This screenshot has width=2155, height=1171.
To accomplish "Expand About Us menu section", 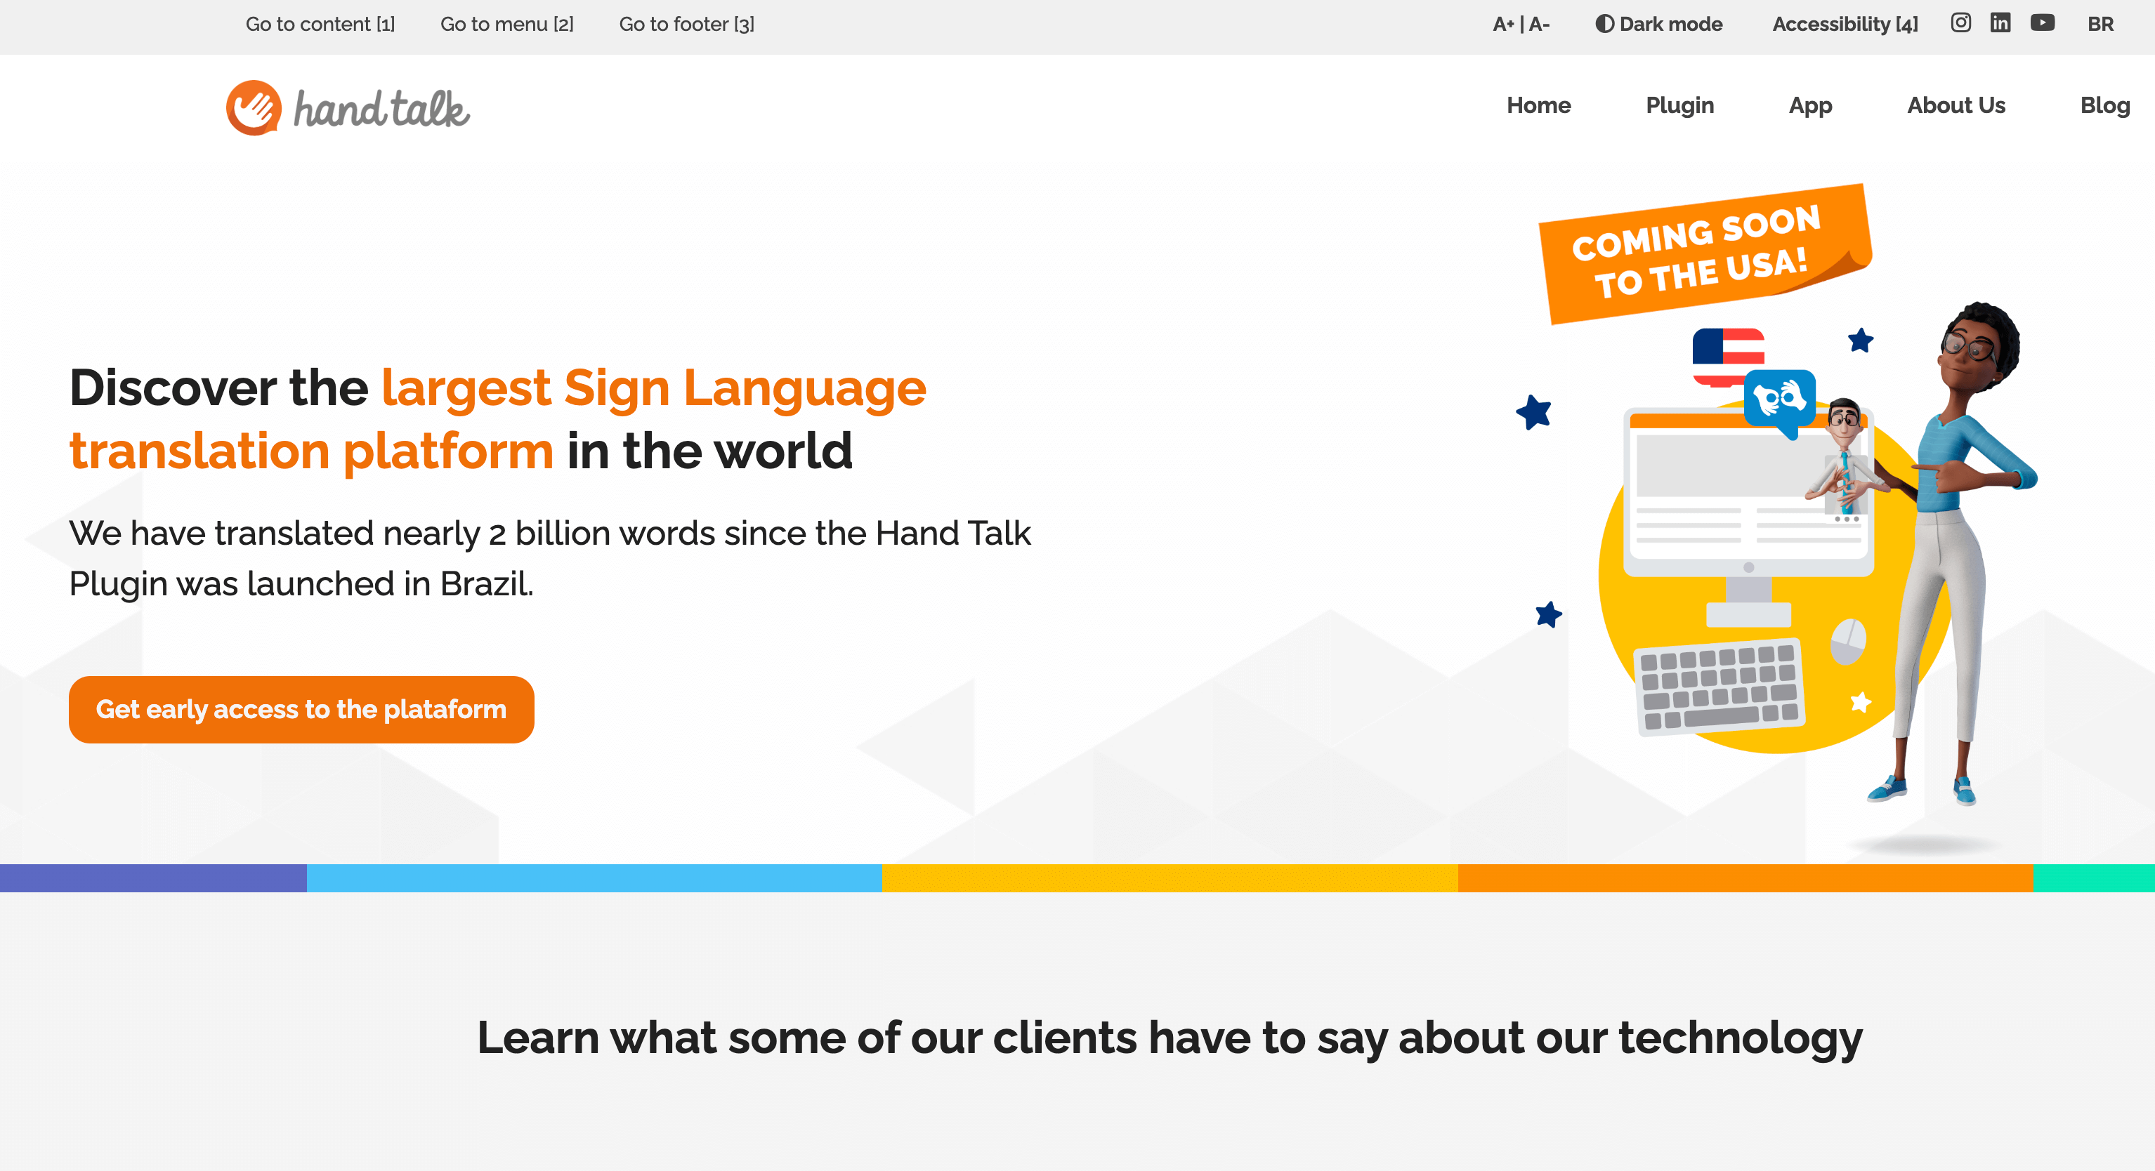I will 1956,104.
